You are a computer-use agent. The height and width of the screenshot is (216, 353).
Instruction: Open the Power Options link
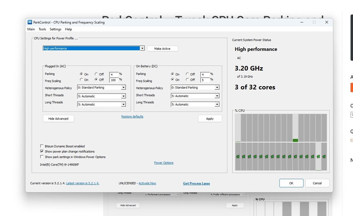click(164, 163)
